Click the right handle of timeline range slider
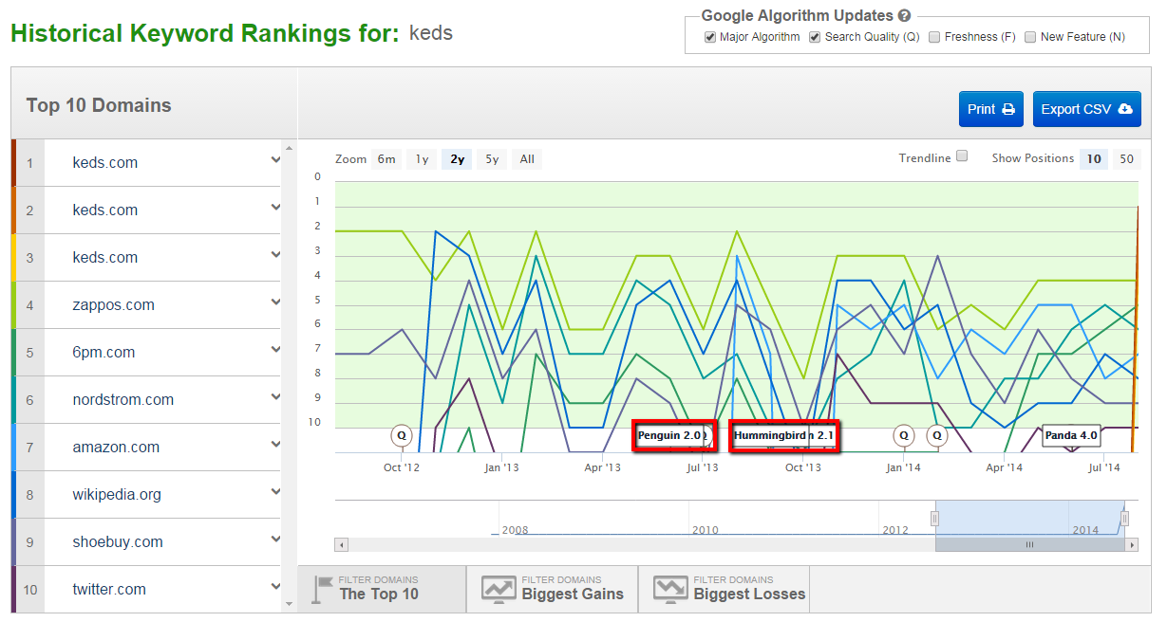The height and width of the screenshot is (622, 1167). (x=1124, y=519)
